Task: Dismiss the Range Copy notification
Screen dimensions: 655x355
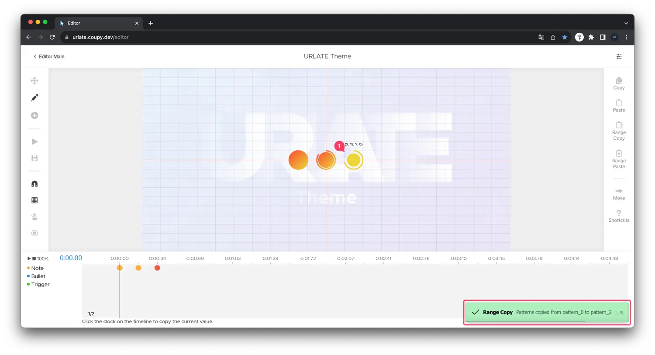Action: (x=621, y=312)
